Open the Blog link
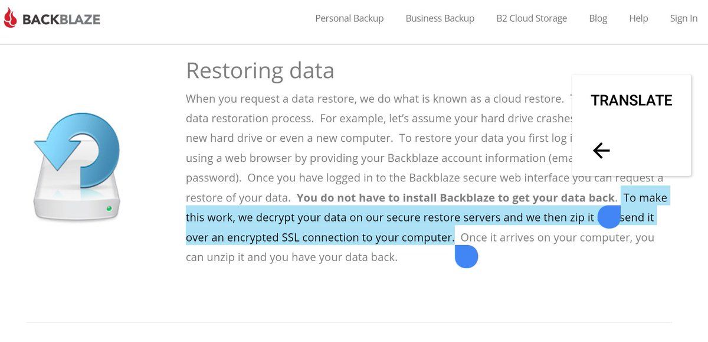Image resolution: width=708 pixels, height=342 pixels. point(598,18)
